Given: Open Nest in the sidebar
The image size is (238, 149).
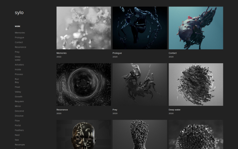Looking at the screenshot, I should tap(17, 135).
